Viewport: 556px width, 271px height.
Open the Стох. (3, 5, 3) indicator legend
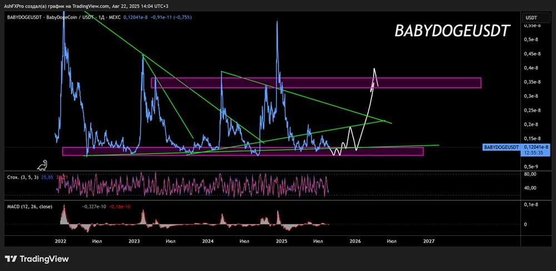(23, 176)
